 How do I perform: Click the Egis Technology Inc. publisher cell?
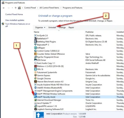click(94, 57)
